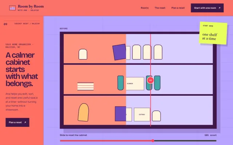This screenshot has width=233, height=145.
Task: Click the 'CABINET RESET / RALEIGH' label
Action: [27, 24]
